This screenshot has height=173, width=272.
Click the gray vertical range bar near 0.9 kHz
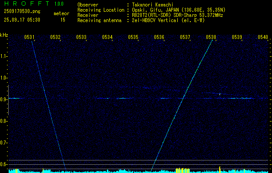pos(8,100)
